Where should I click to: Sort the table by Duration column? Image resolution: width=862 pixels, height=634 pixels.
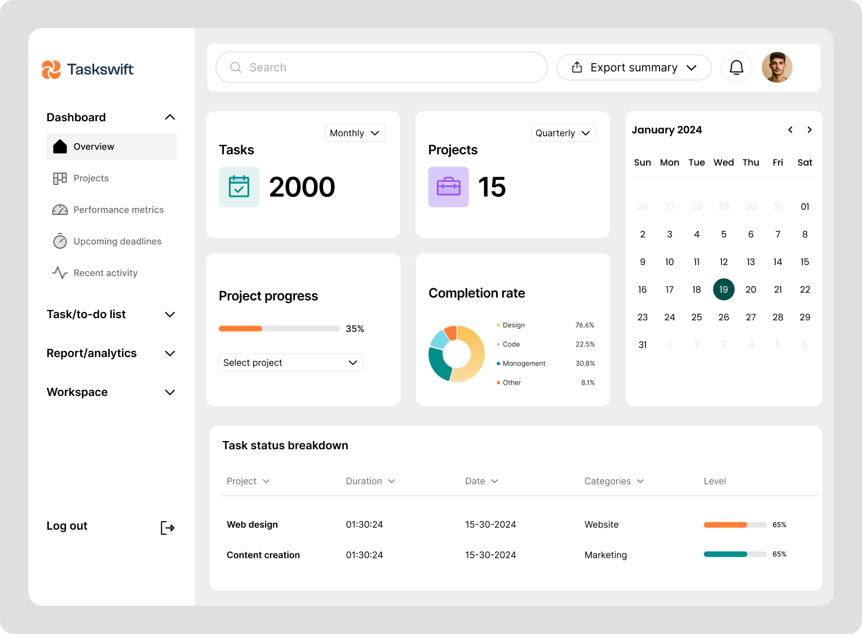pyautogui.click(x=370, y=481)
